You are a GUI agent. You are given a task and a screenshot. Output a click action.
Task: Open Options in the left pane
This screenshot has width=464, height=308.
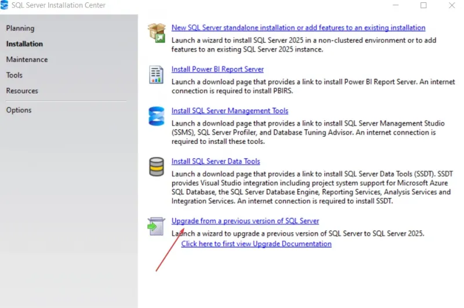19,110
